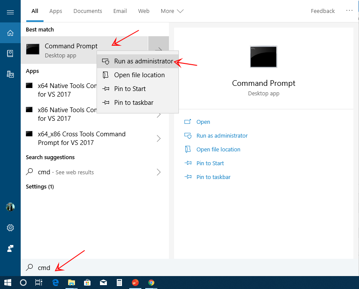Choose Run as administrator in context menu
This screenshot has height=289, width=359.
(x=137, y=61)
